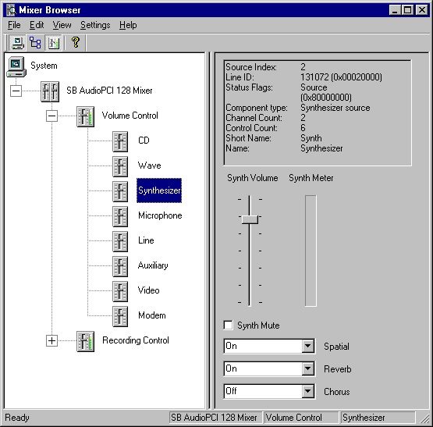This screenshot has width=433, height=427.
Task: Select the Microphone line label
Action: pos(160,215)
